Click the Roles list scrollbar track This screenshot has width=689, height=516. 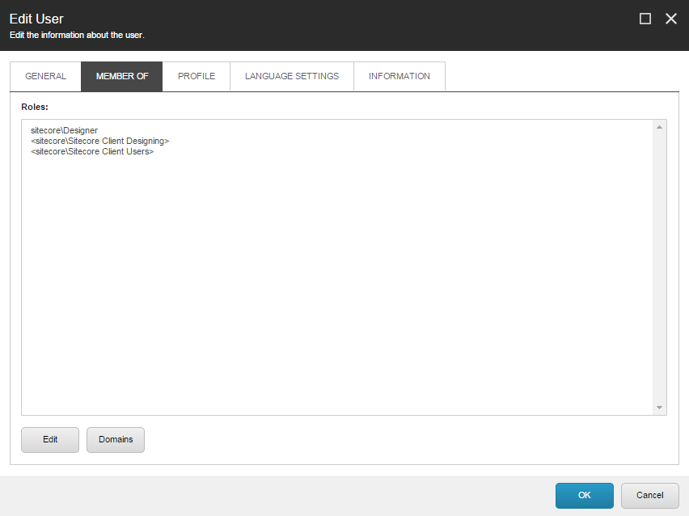(660, 267)
